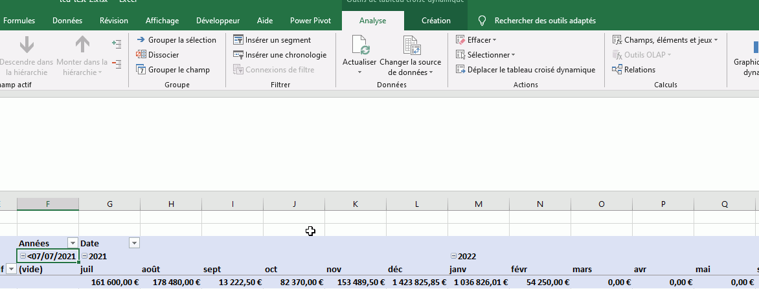Screen dimensions: 759x289
Task: Click Insérer une chronologie
Action: pyautogui.click(x=286, y=55)
